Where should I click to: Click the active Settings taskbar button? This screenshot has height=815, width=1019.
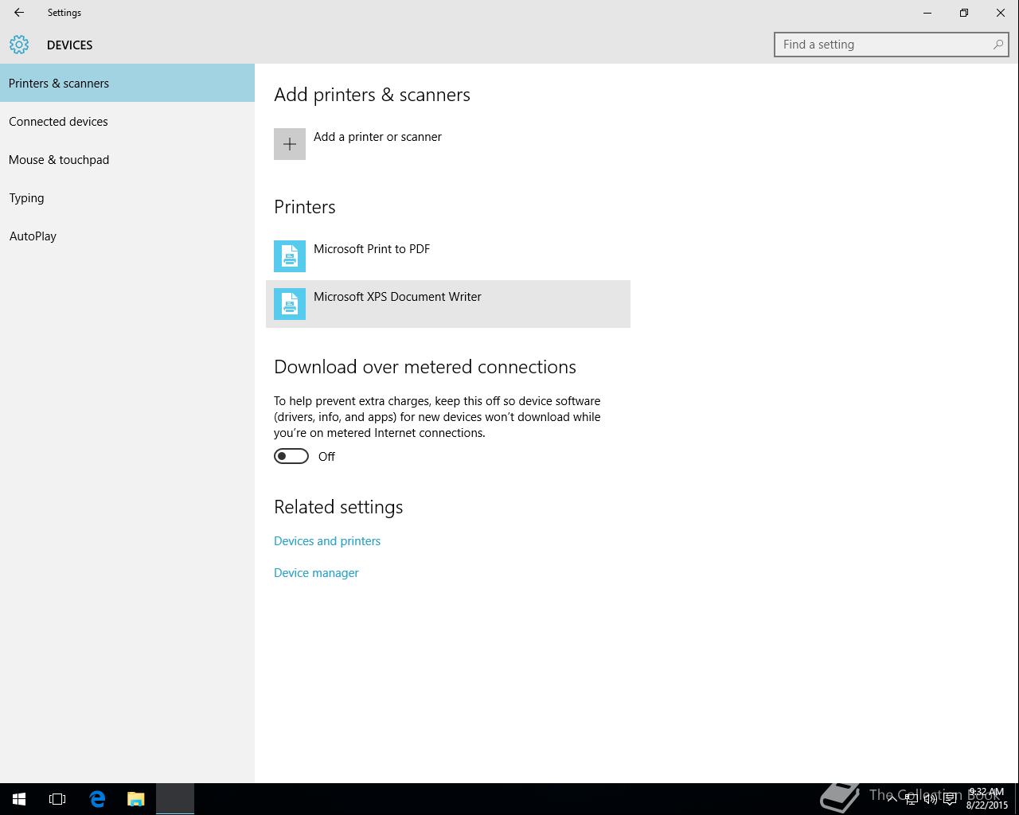coord(175,799)
